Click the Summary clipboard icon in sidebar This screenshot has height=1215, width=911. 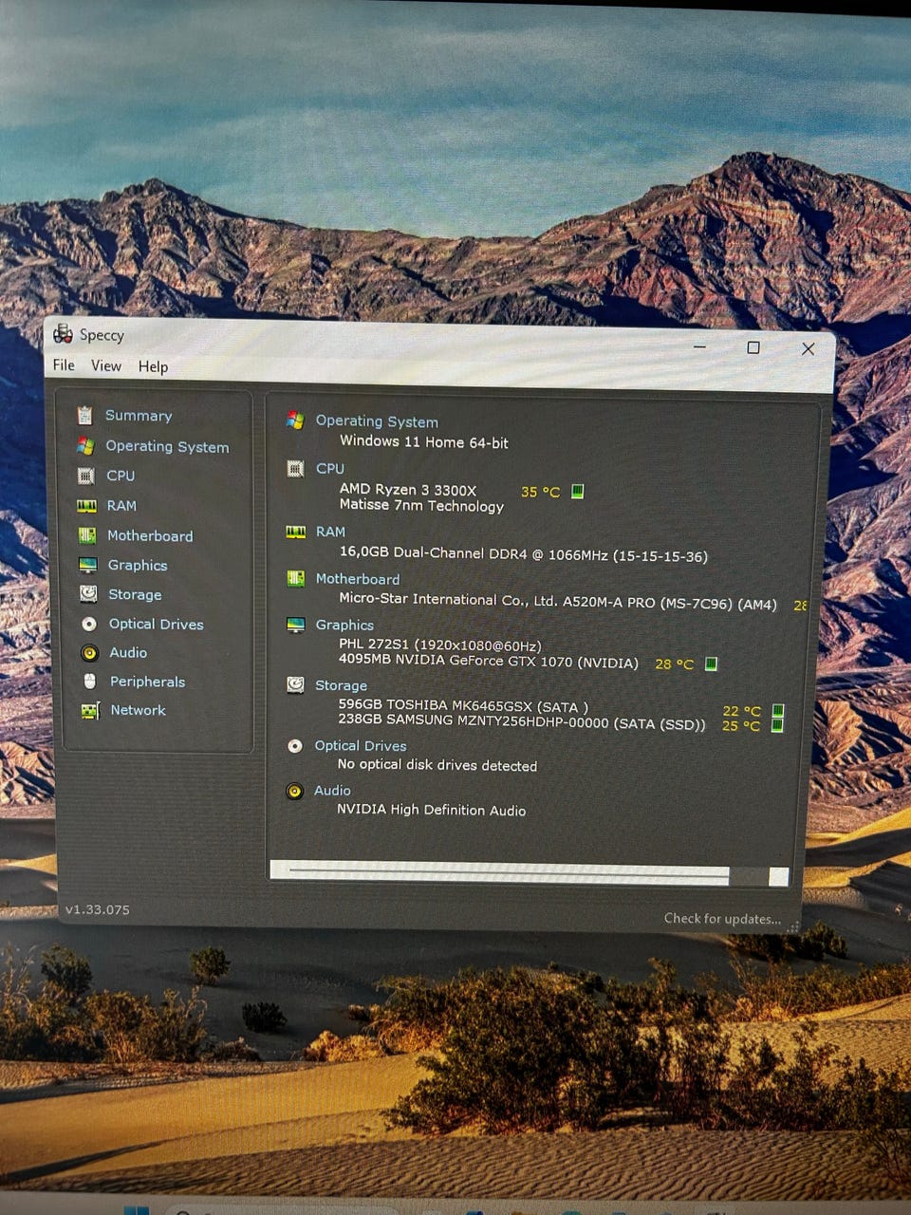pyautogui.click(x=84, y=415)
